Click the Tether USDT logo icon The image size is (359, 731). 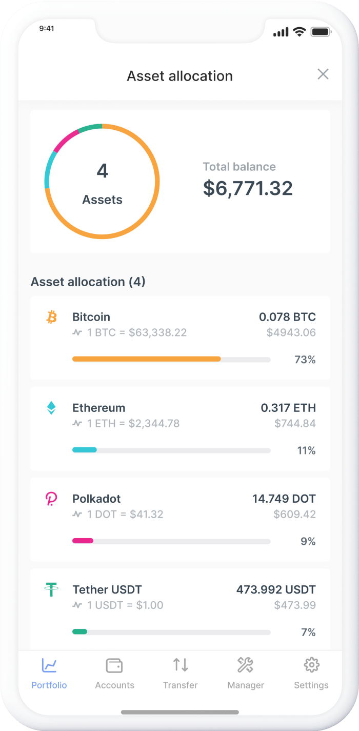51,590
